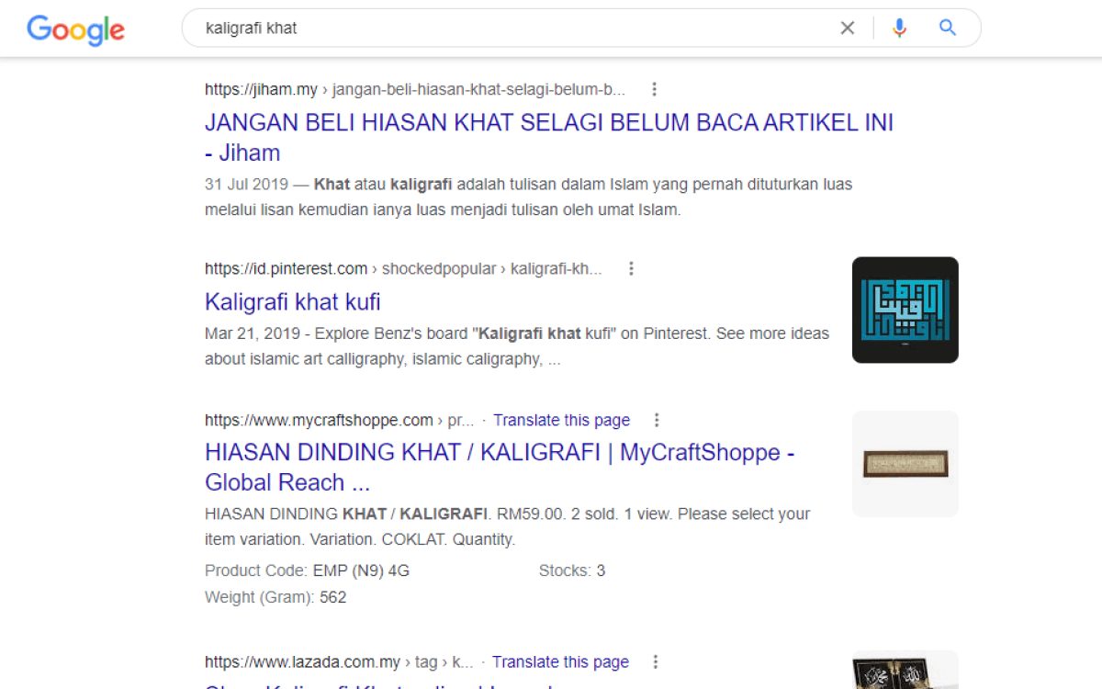Viewport: 1102px width, 689px height.
Task: Open the "JANGAN BELI HIASAN KHAT" Jiham result
Action: [x=549, y=137]
